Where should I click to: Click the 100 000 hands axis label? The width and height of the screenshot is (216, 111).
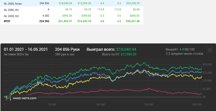pos(100,105)
